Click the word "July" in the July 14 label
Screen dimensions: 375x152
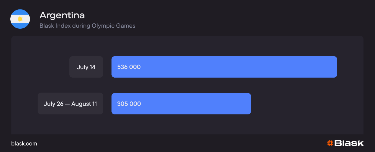[82, 67]
